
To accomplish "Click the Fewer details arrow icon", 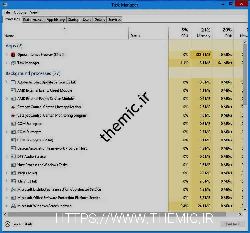I will pos(7,224).
